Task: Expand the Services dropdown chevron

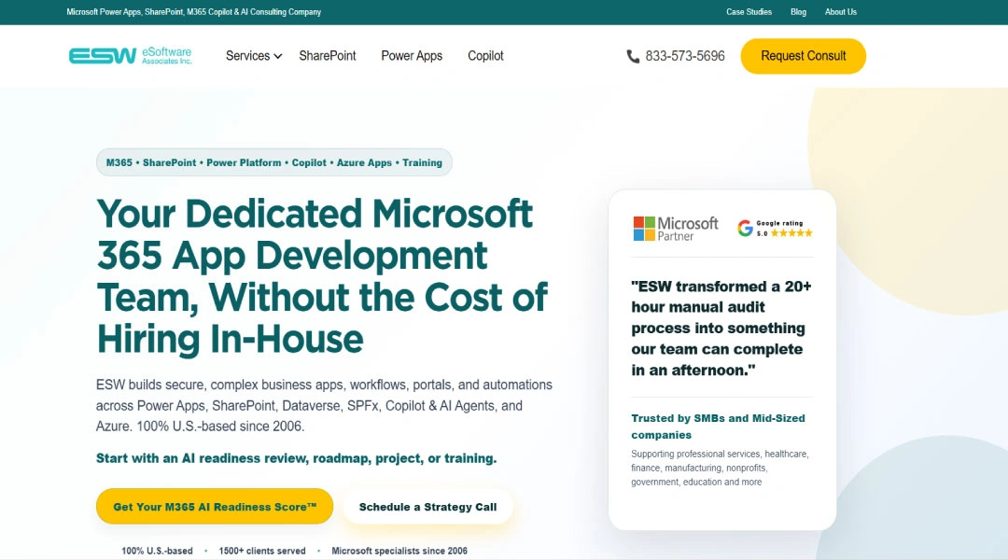Action: (278, 57)
